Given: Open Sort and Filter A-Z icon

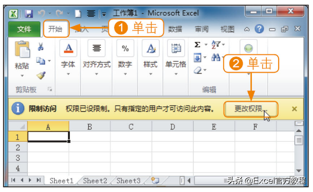Looking at the screenshot, I should click(216, 45).
